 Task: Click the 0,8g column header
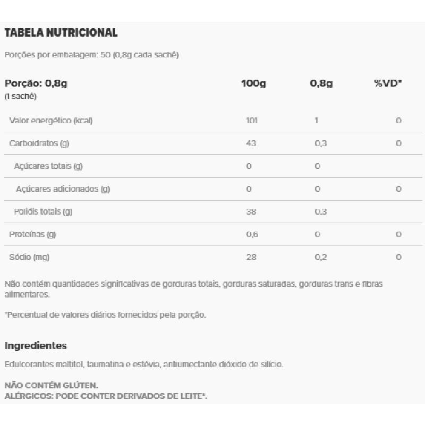click(x=321, y=83)
